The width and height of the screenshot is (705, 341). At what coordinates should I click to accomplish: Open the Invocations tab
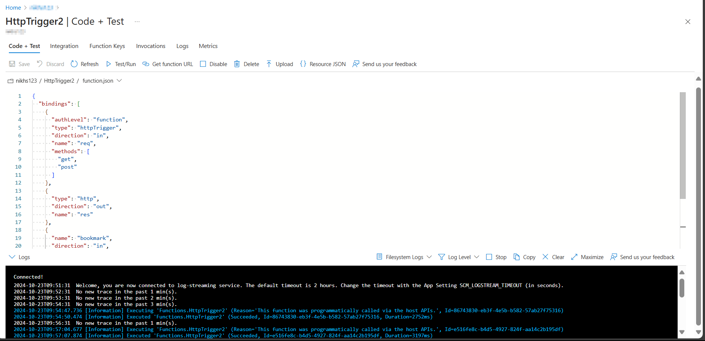[x=151, y=46]
